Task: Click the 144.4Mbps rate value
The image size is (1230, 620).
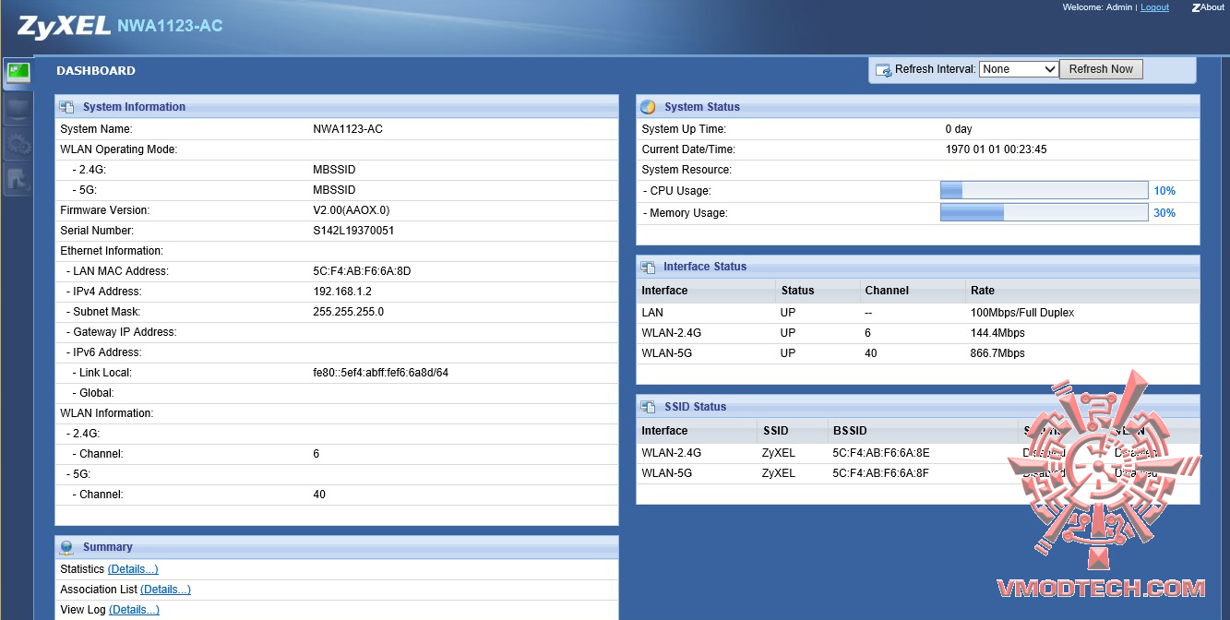Action: 997,333
